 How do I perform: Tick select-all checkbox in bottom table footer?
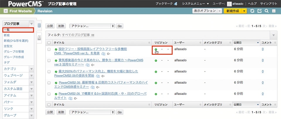point(49,105)
